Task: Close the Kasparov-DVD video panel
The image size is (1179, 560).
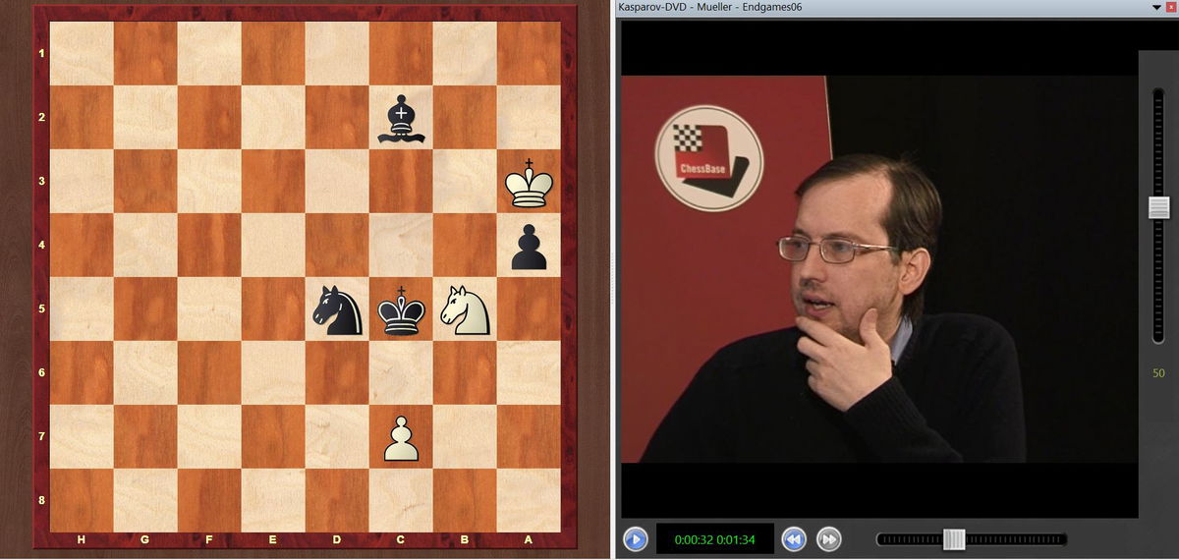Action: coord(1171,8)
